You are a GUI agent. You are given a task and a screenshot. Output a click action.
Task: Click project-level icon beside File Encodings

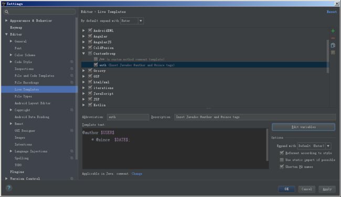(x=72, y=82)
